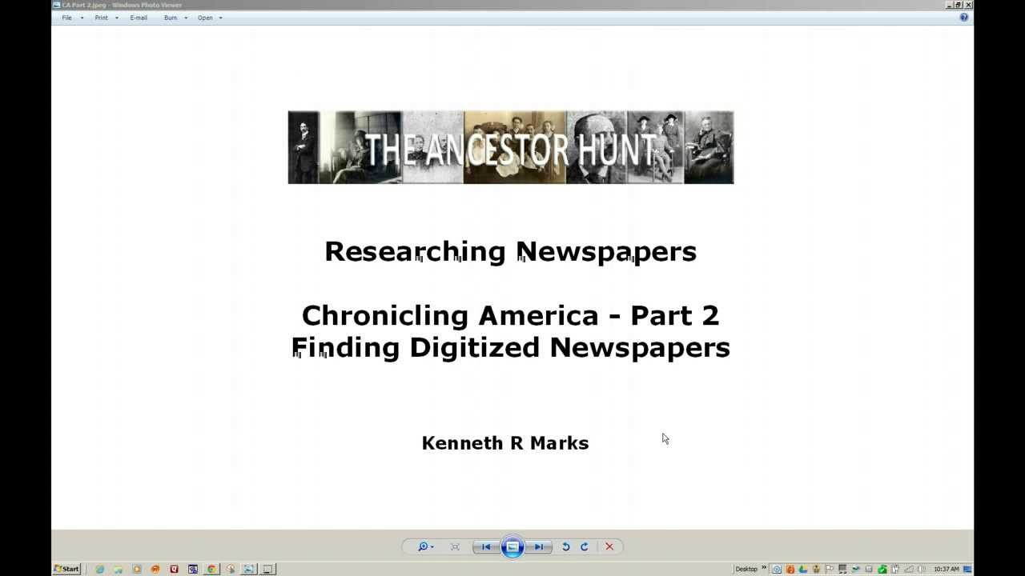Delete the picture with the red X
Image resolution: width=1025 pixels, height=576 pixels.
pos(609,546)
